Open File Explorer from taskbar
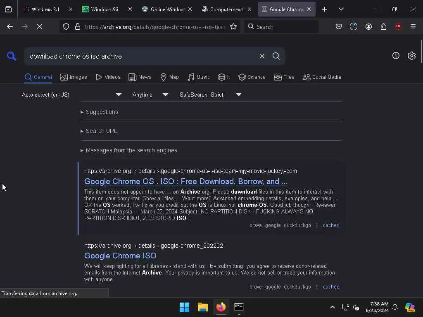423x317 pixels. click(x=202, y=307)
